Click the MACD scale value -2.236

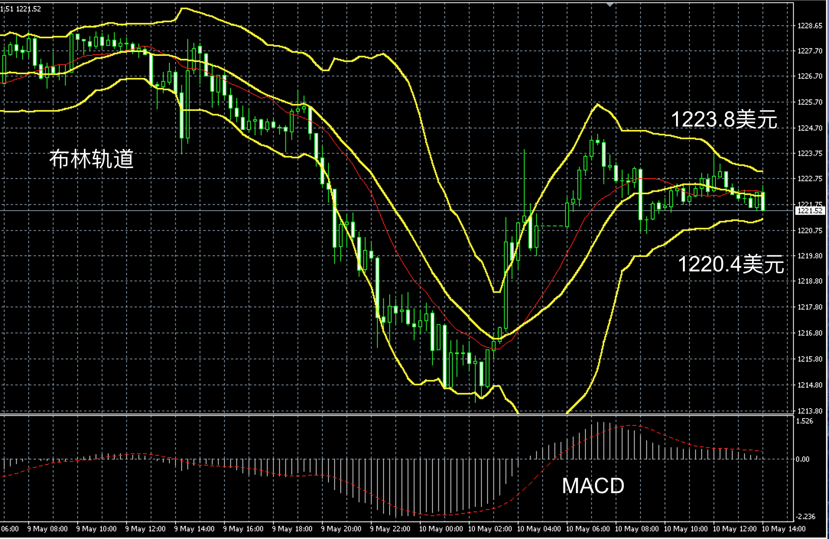click(x=805, y=517)
